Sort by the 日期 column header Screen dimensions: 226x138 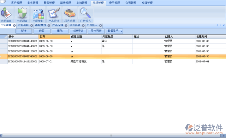54,37
